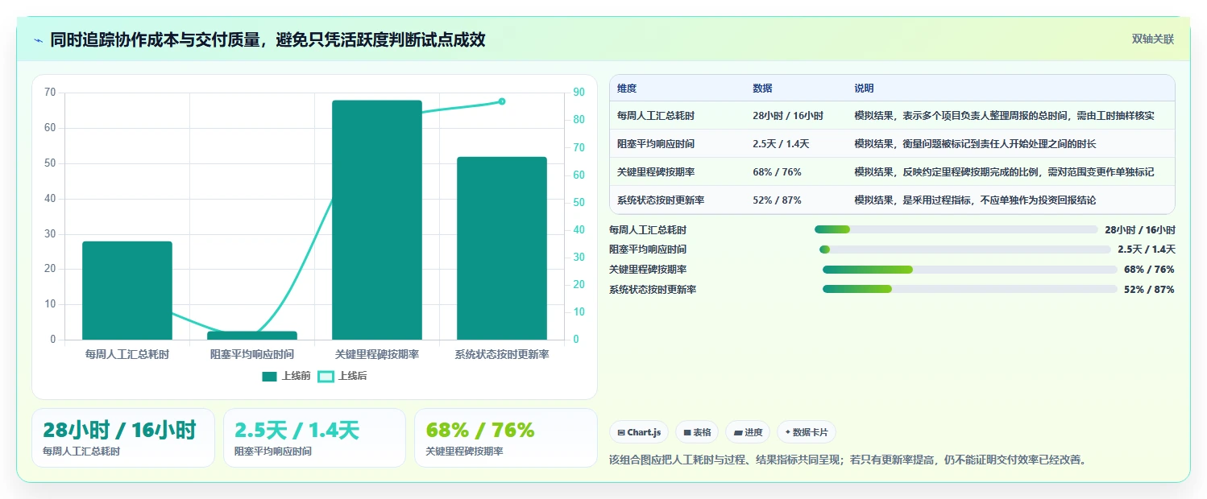Click the table cell 28小时 / 16小时
The width and height of the screenshot is (1207, 499).
pyautogui.click(x=788, y=116)
